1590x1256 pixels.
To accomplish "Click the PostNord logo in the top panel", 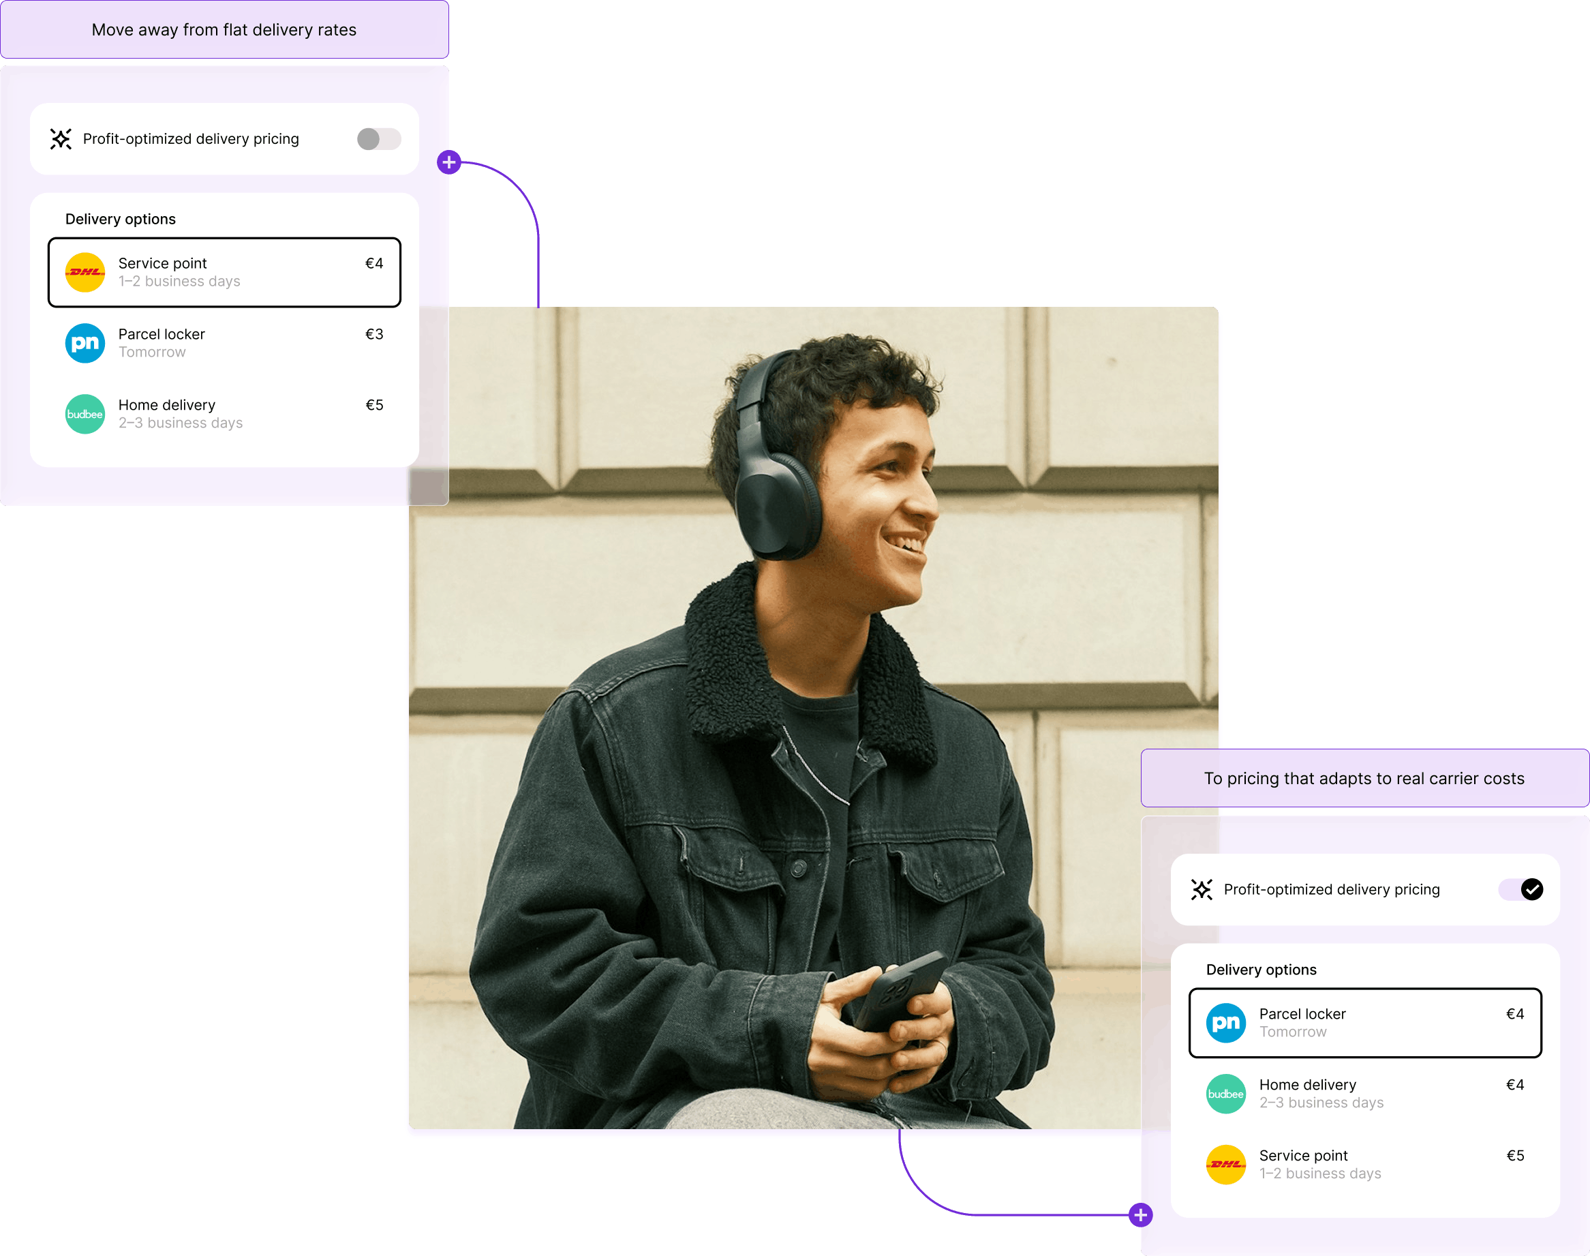I will click(x=85, y=344).
